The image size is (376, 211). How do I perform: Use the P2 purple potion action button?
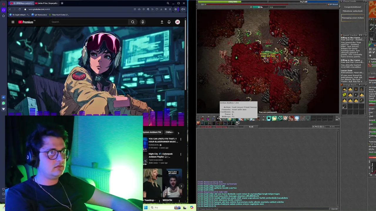tap(208, 118)
